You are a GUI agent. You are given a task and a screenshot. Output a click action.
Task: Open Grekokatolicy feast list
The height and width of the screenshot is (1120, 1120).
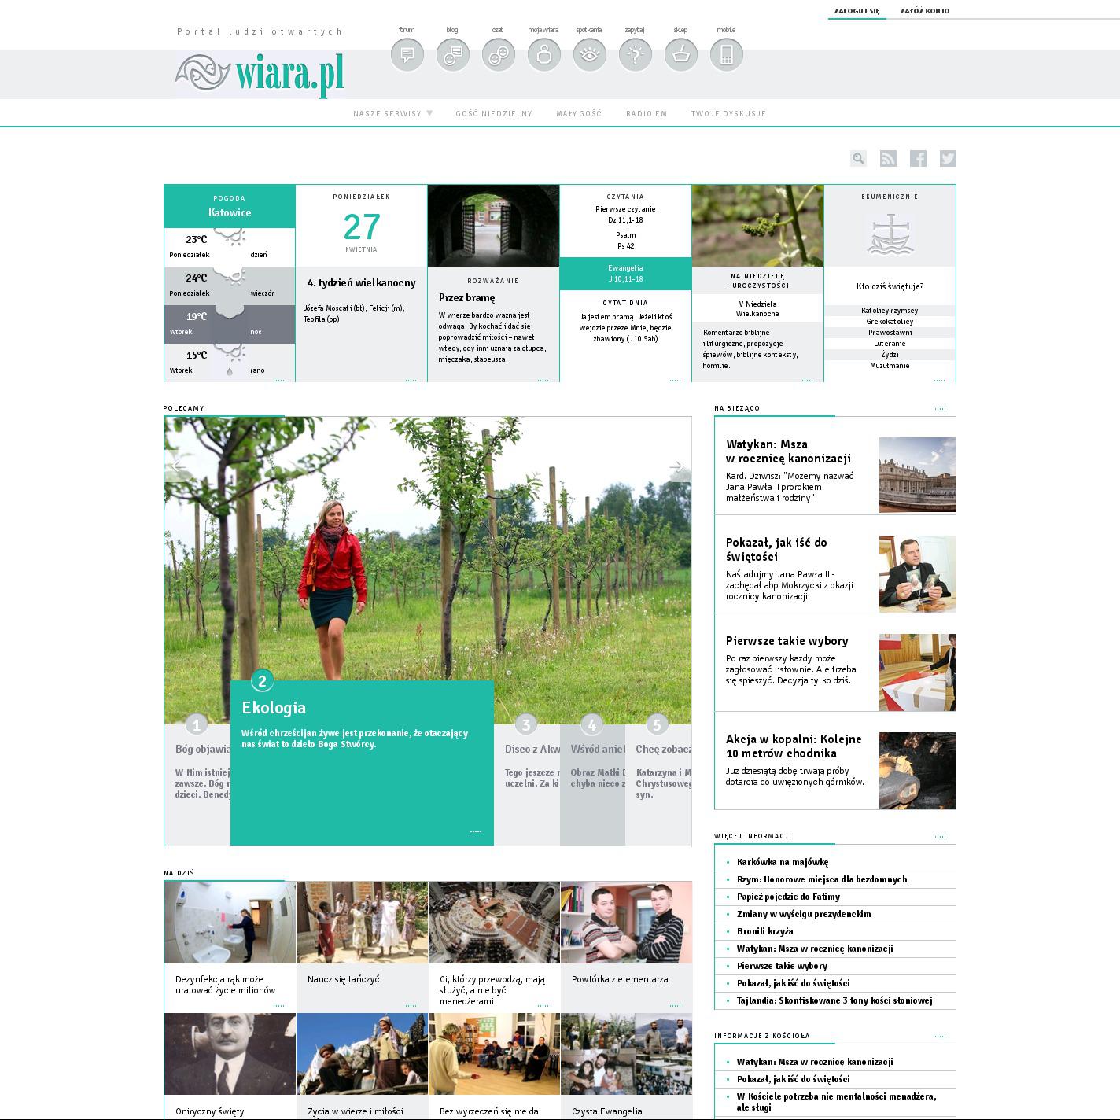click(890, 322)
